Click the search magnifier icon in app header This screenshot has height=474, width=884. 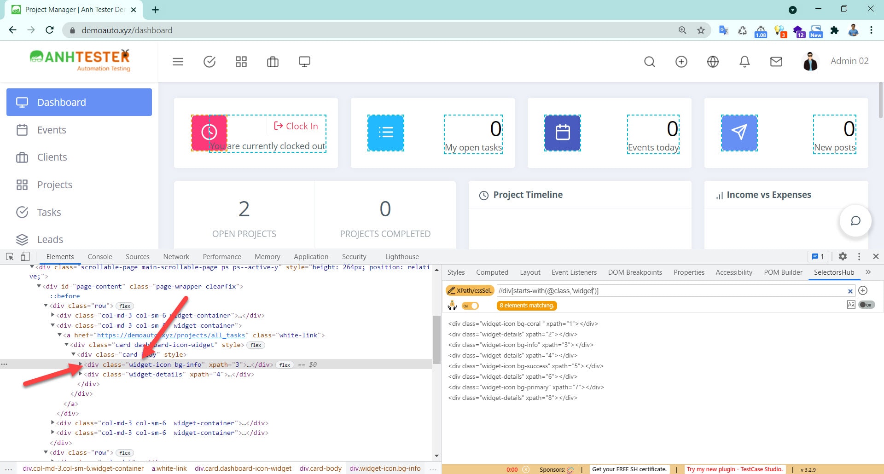(650, 62)
